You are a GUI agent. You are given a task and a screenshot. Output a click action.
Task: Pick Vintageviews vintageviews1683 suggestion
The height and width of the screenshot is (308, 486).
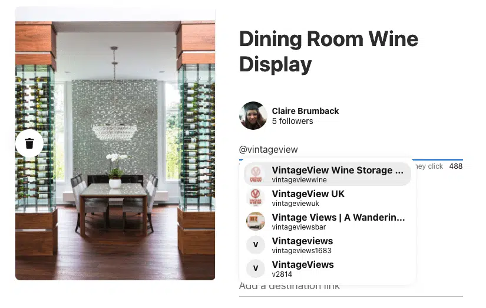pos(328,245)
